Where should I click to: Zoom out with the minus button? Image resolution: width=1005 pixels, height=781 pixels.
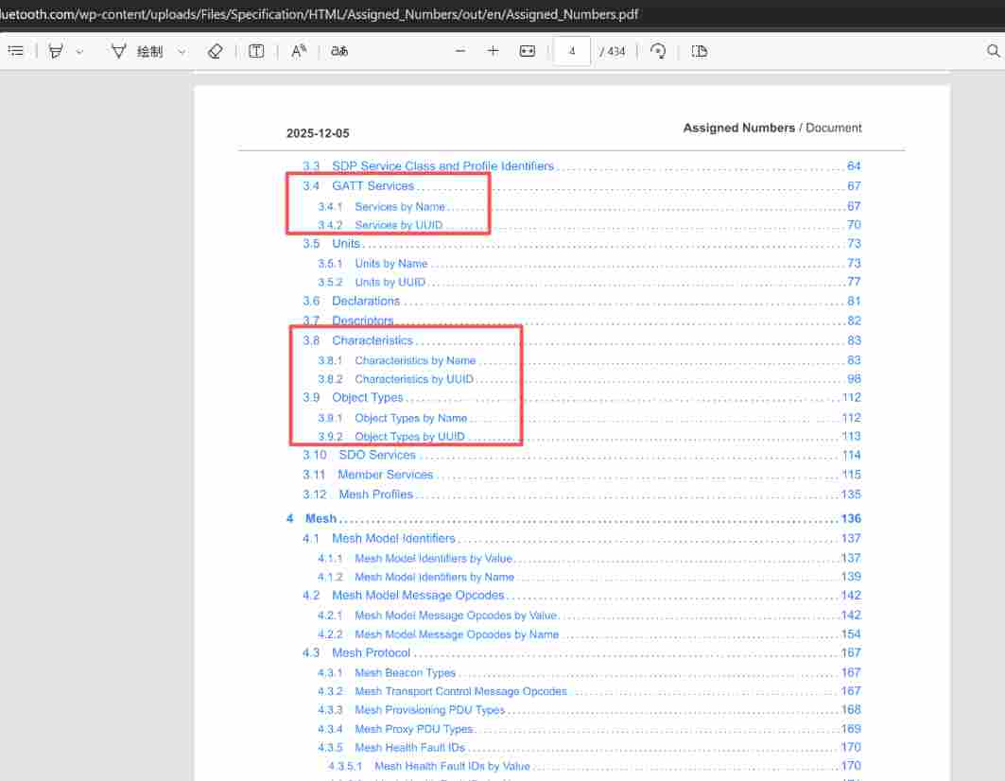pos(460,51)
